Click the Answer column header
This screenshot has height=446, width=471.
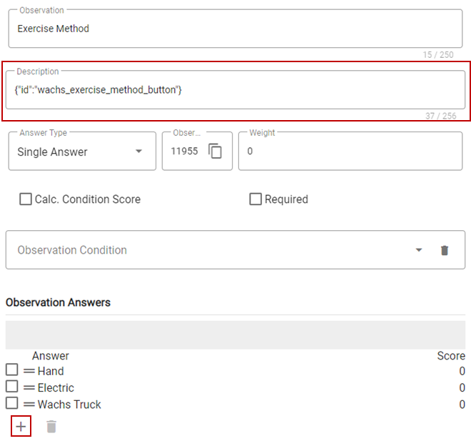point(51,356)
